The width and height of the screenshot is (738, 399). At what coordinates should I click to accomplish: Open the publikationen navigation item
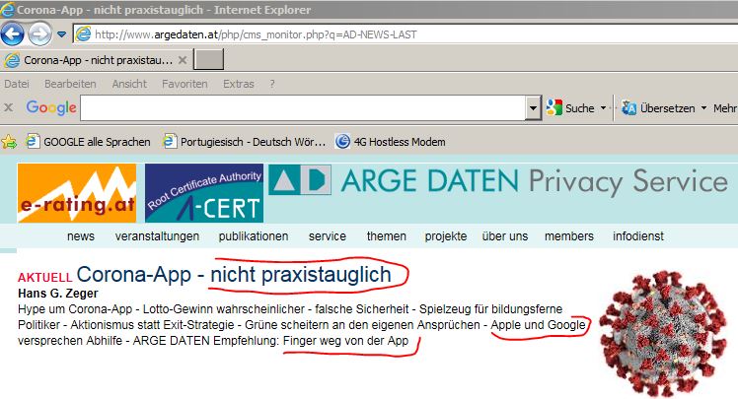pos(254,235)
